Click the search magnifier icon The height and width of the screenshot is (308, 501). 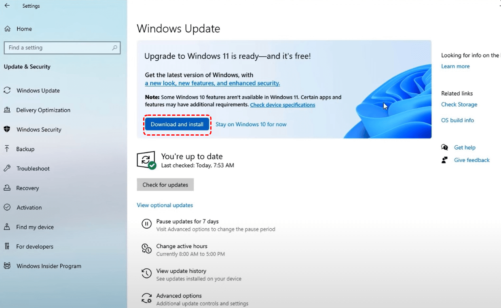[114, 48]
